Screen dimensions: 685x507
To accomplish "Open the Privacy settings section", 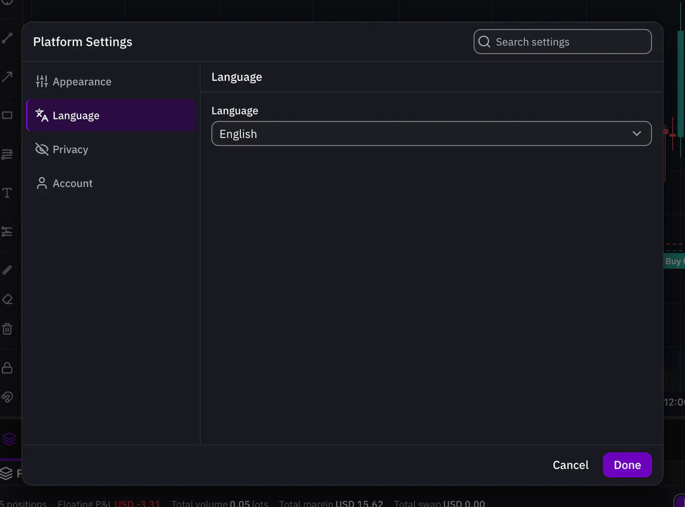I will [x=111, y=149].
